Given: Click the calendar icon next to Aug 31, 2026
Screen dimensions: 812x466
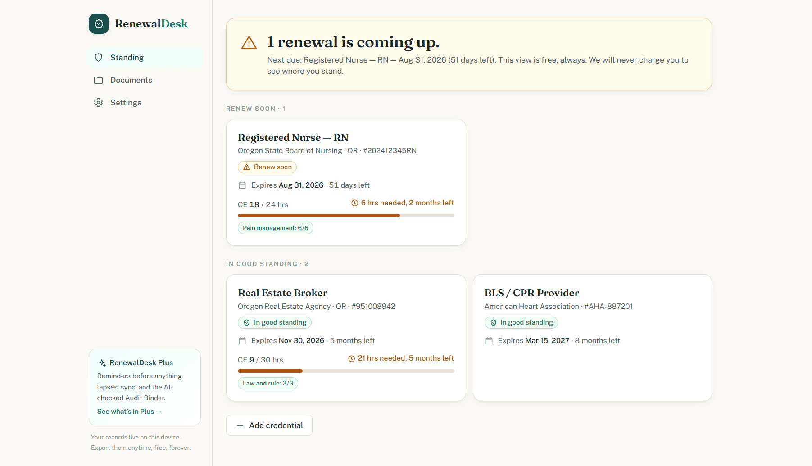Looking at the screenshot, I should (242, 185).
